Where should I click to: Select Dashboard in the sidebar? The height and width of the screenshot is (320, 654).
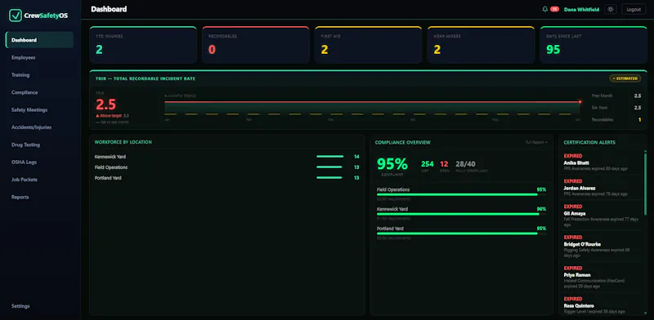pyautogui.click(x=39, y=40)
